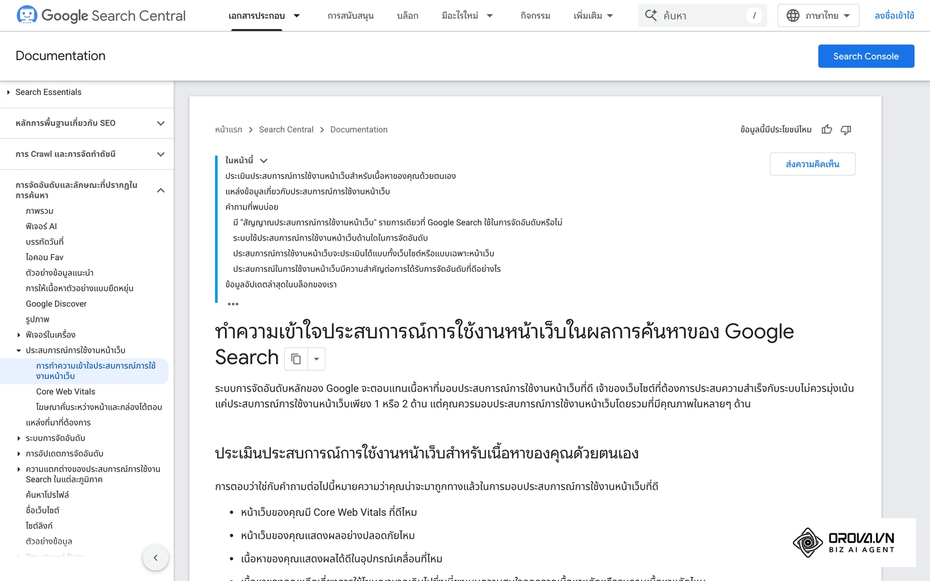
Task: Click the Google Search Central logo
Action: [102, 16]
